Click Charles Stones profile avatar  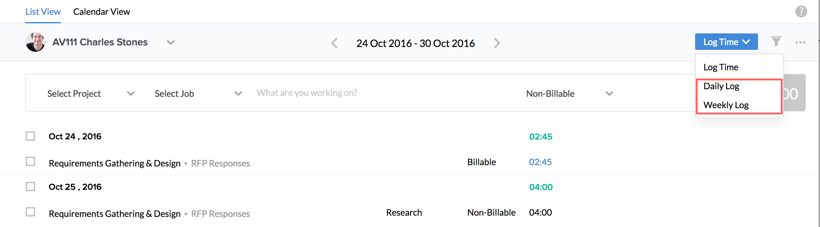35,42
